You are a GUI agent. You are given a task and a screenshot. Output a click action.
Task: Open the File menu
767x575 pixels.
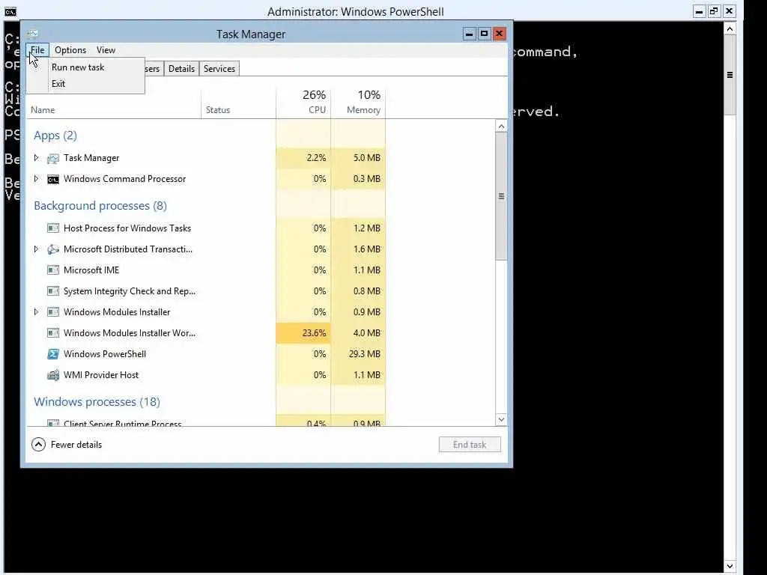[x=37, y=50]
